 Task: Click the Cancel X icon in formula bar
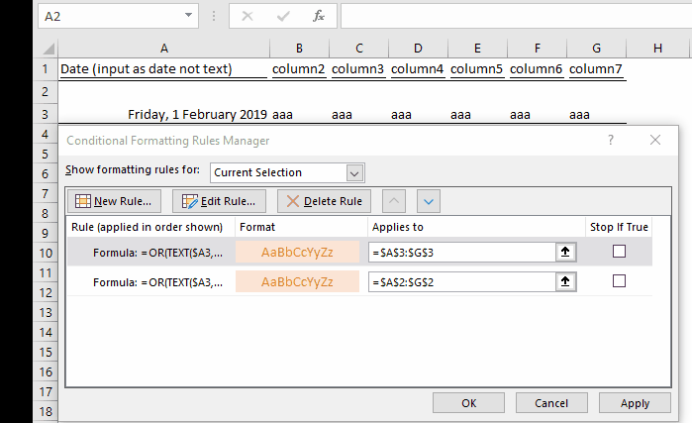(x=247, y=17)
